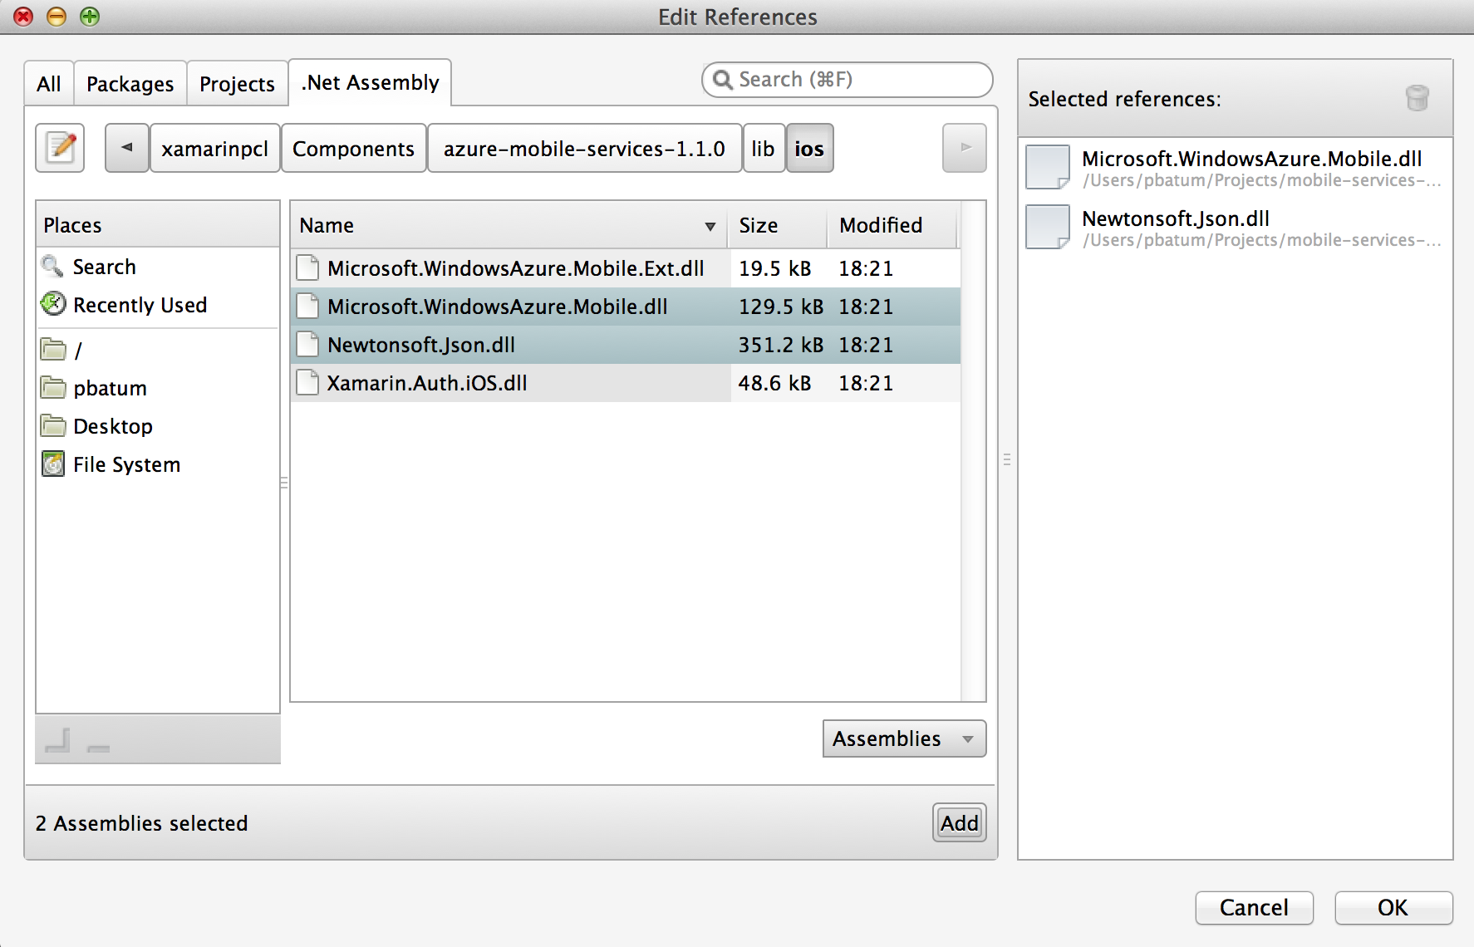Click Newtonsoft.Json.dll name in Selected references
Image resolution: width=1474 pixels, height=947 pixels.
click(1175, 218)
